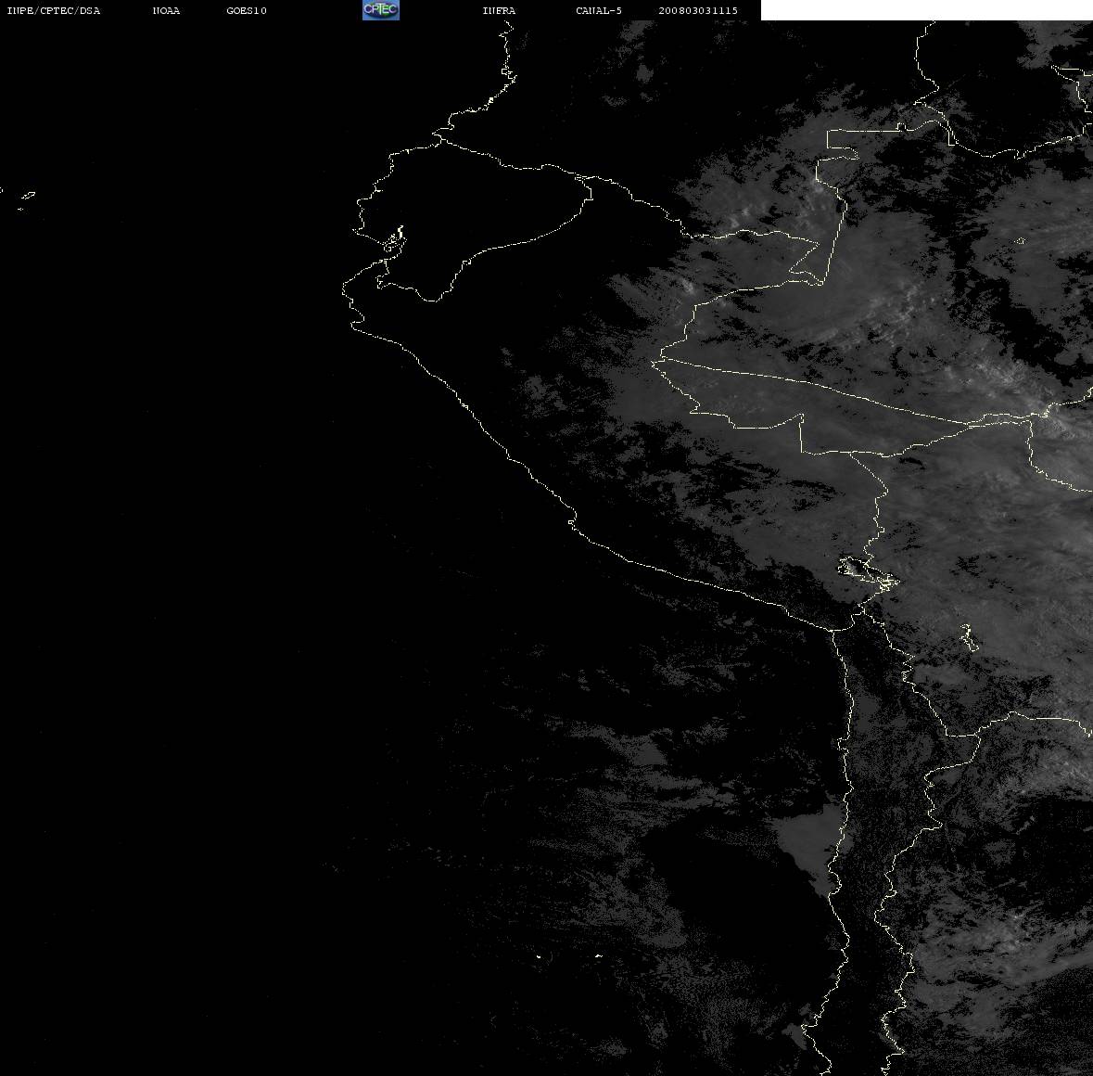1093x1076 pixels.
Task: Click the INPE/CPTEC/DSA header label
Action: point(53,10)
